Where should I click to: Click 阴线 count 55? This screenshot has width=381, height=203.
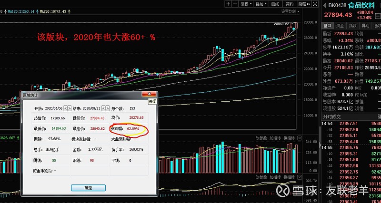[x=54, y=160]
